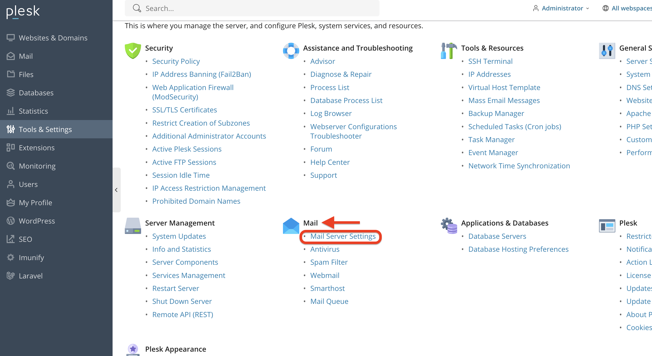The image size is (652, 356).
Task: Click the blue Mail envelope group icon
Action: coord(291,226)
